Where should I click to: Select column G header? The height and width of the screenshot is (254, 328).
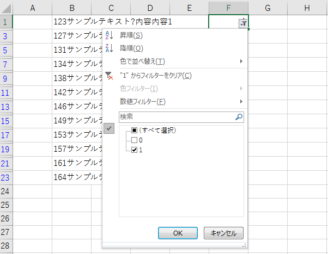click(268, 8)
